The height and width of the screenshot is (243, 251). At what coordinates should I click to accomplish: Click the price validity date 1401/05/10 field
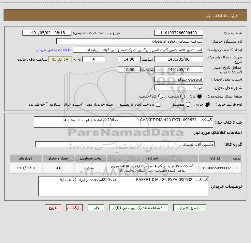[x=179, y=69]
